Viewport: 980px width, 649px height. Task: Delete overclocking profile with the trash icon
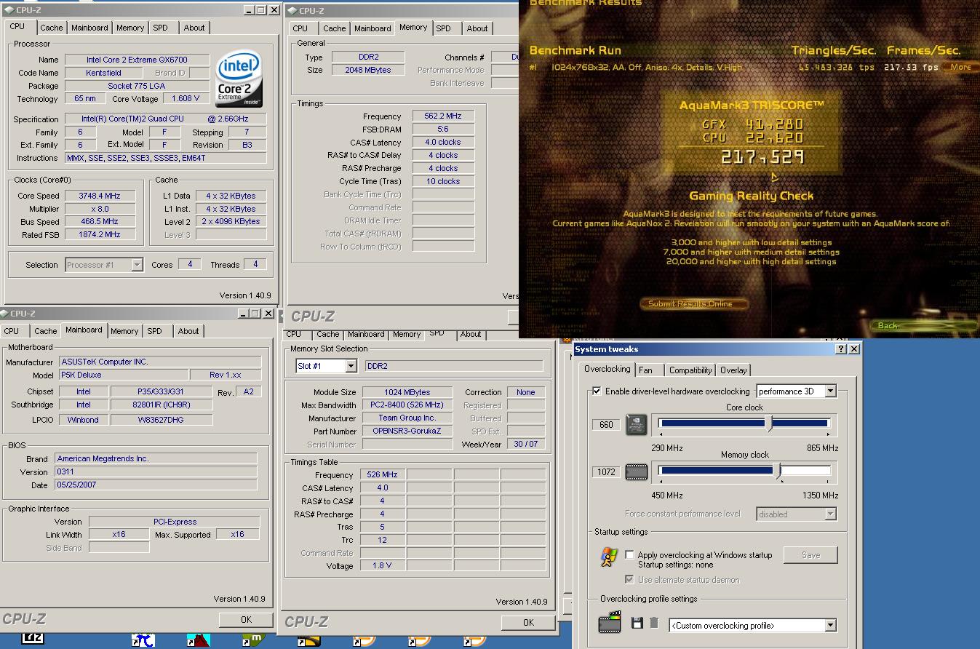654,624
